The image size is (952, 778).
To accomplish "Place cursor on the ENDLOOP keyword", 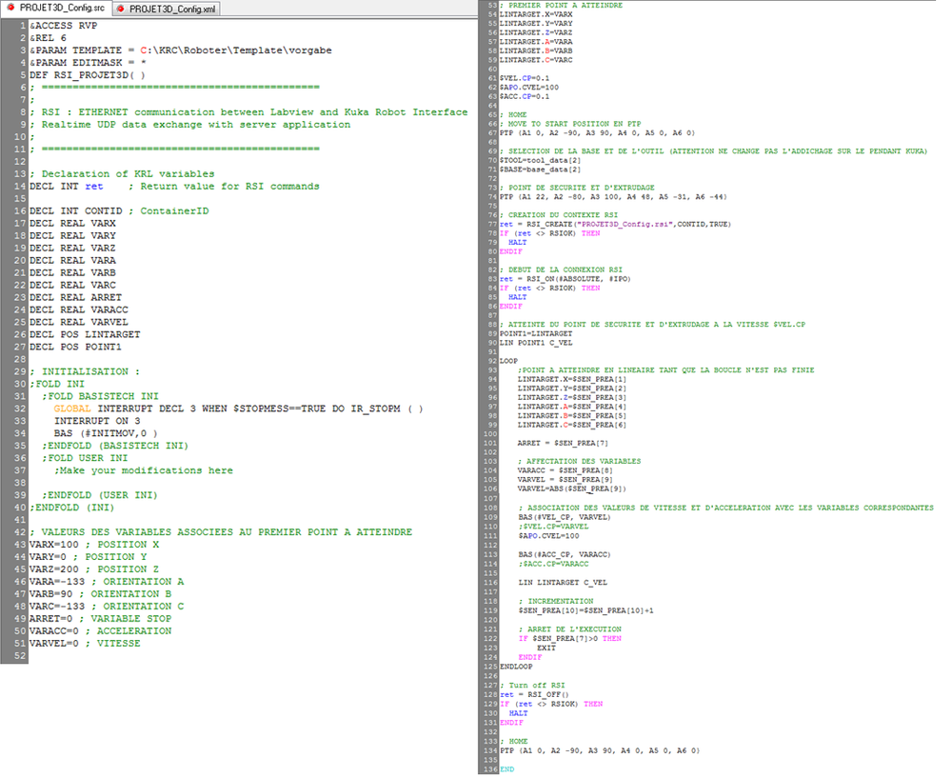I will coord(516,666).
